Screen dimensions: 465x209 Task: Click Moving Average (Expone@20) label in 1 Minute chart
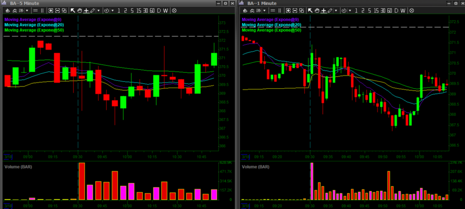click(x=272, y=25)
